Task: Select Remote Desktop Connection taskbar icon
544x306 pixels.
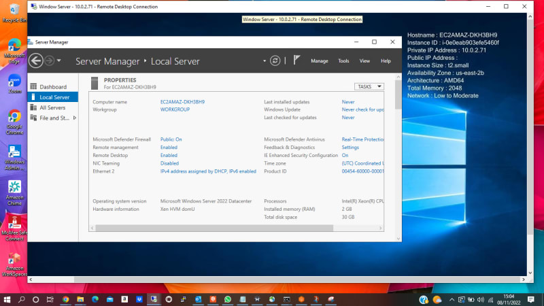Action: tap(154, 299)
